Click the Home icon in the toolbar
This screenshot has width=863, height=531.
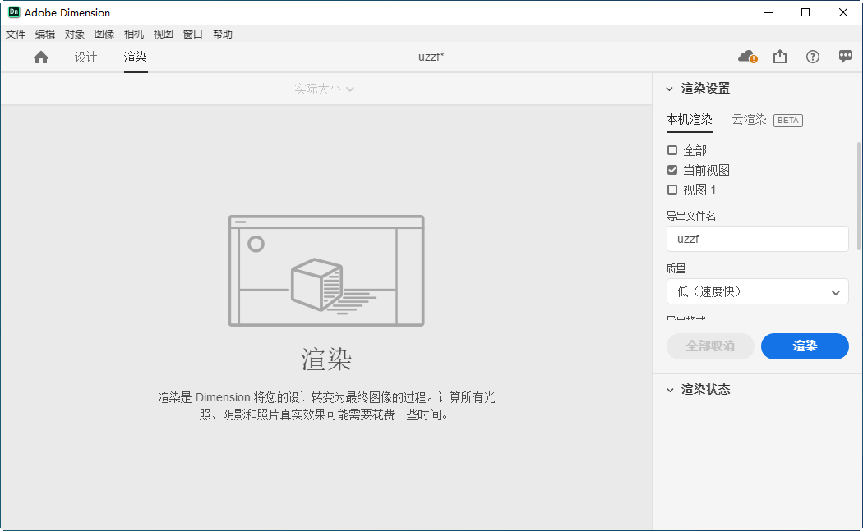point(41,57)
